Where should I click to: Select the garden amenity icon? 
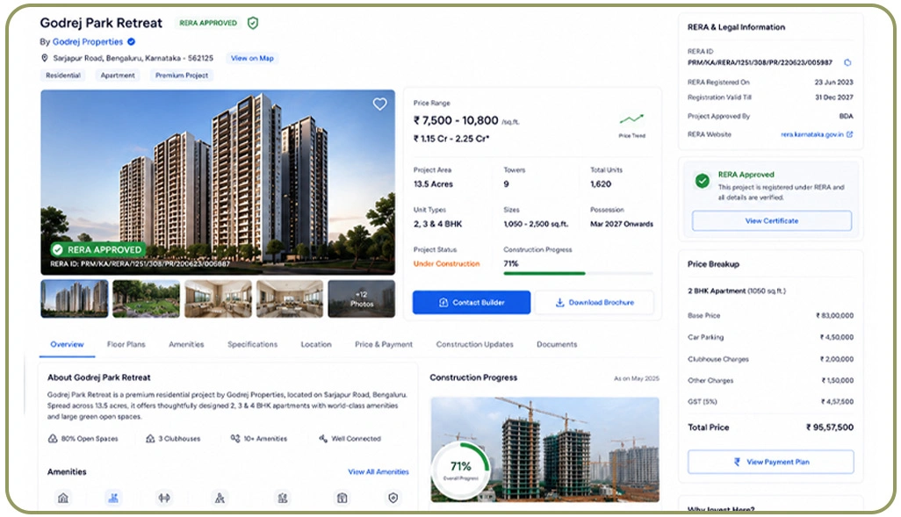[x=283, y=498]
